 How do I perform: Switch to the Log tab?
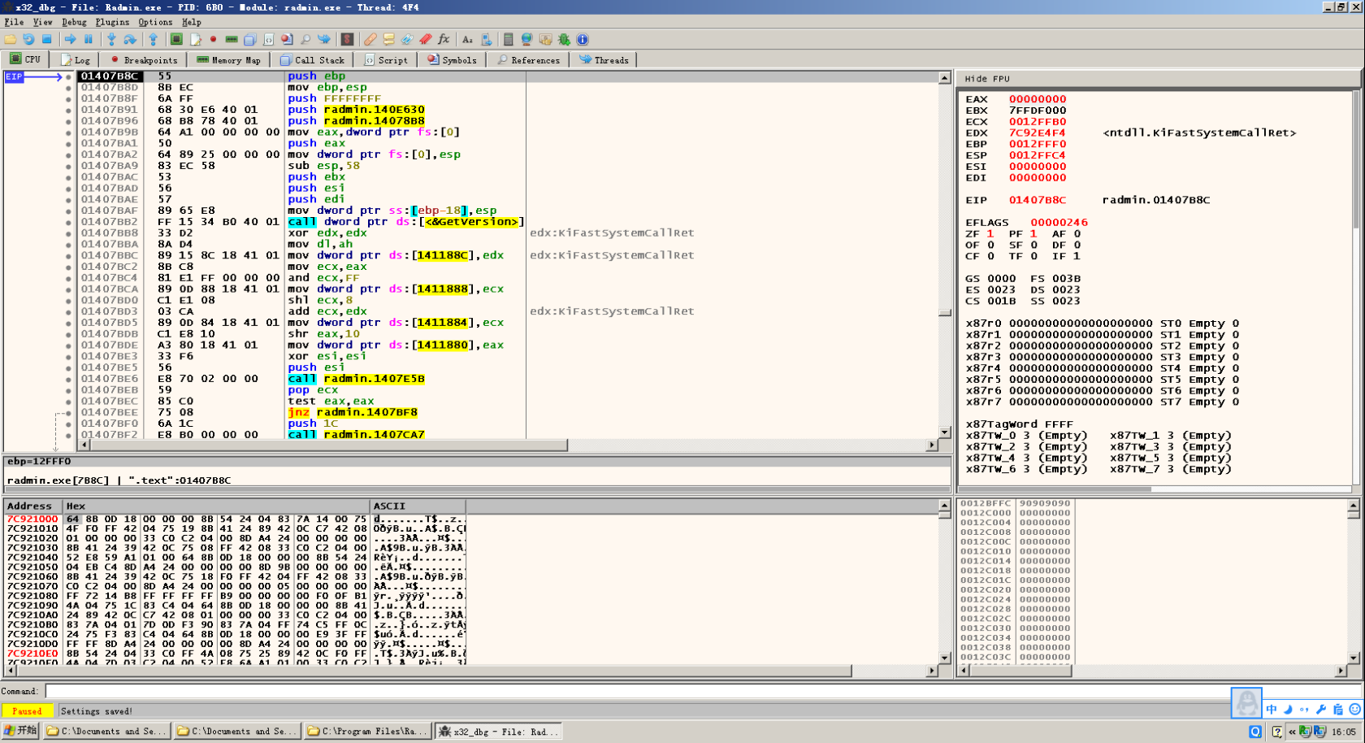76,60
